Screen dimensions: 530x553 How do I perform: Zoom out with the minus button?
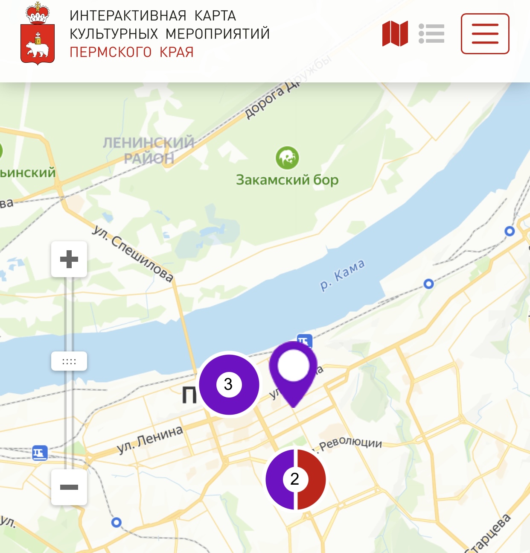69,487
